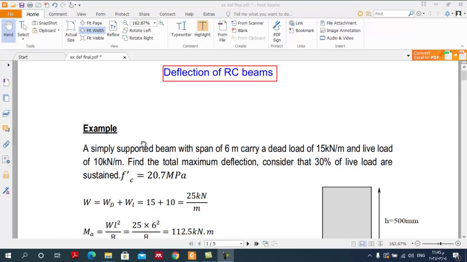This screenshot has width=467, height=262.
Task: Toggle Fit Page view
Action: 91,23
